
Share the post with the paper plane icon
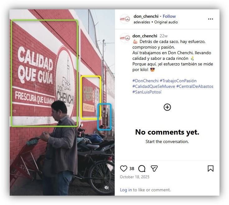[x=154, y=169]
